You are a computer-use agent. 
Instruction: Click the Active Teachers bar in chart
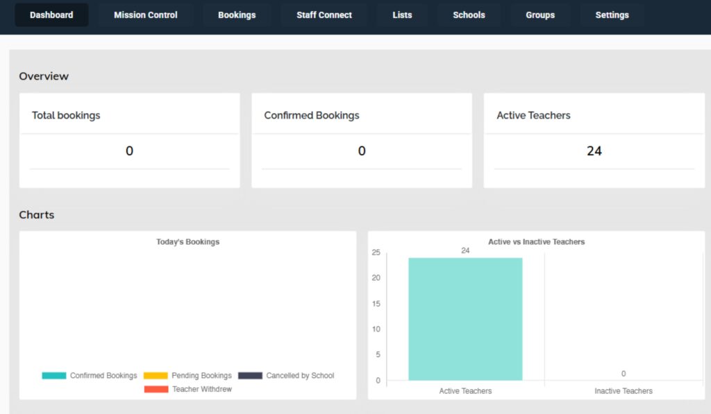coord(465,319)
